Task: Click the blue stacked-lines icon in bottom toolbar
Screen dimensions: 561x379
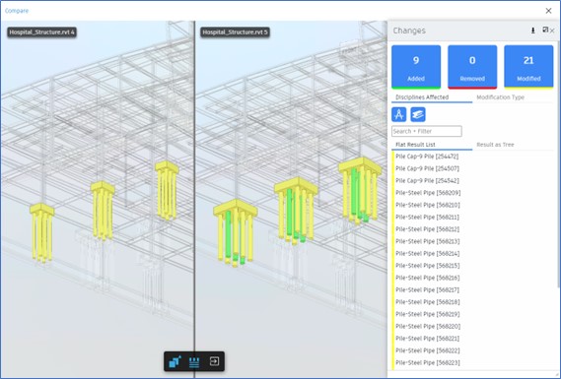Action: (x=194, y=362)
